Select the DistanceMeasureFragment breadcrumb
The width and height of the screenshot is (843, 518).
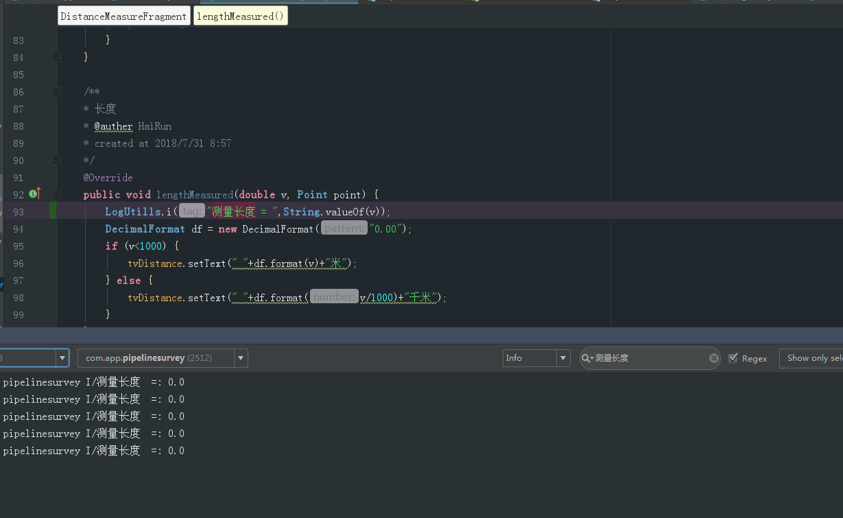[x=123, y=16]
